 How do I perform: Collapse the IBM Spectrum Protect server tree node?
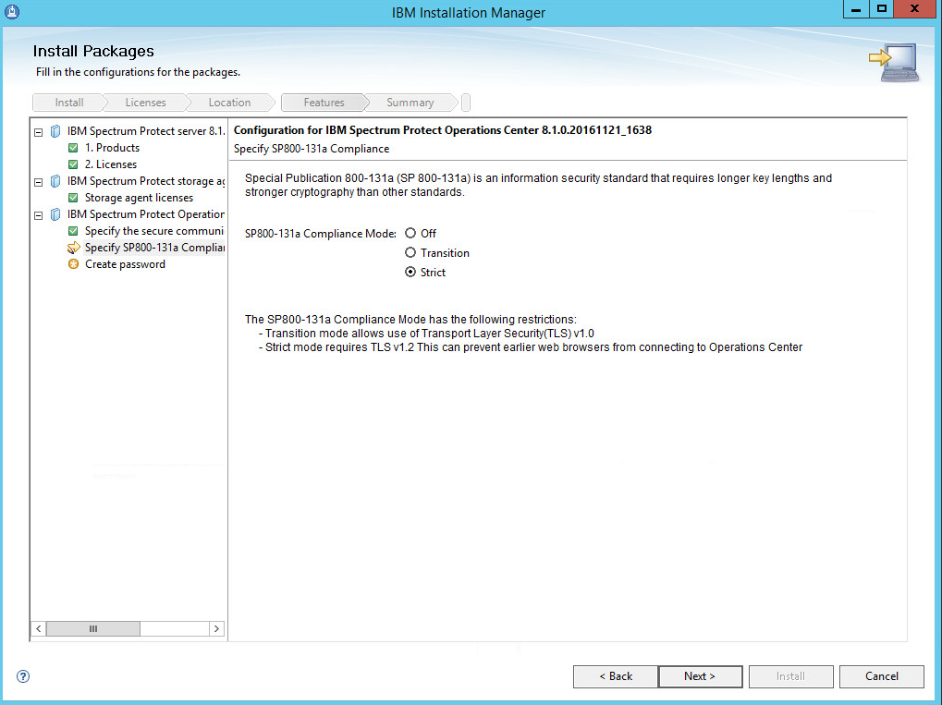tap(39, 131)
